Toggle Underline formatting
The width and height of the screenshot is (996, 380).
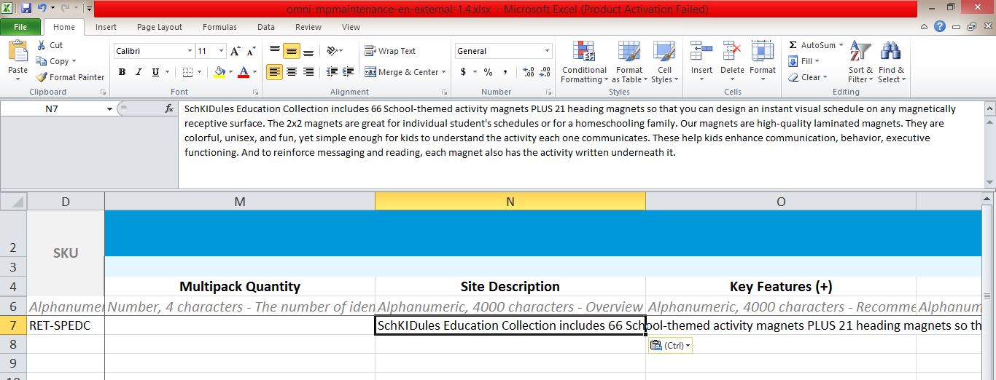tap(155, 72)
